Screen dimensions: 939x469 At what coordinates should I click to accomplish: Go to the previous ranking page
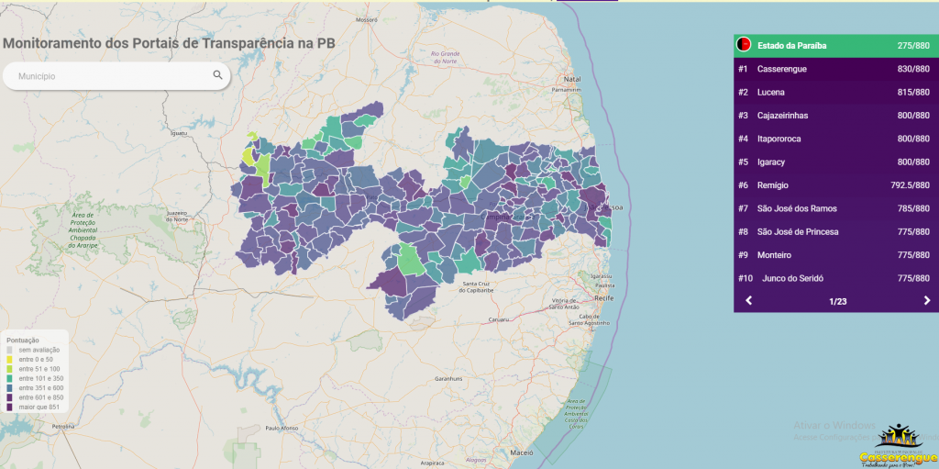point(748,301)
